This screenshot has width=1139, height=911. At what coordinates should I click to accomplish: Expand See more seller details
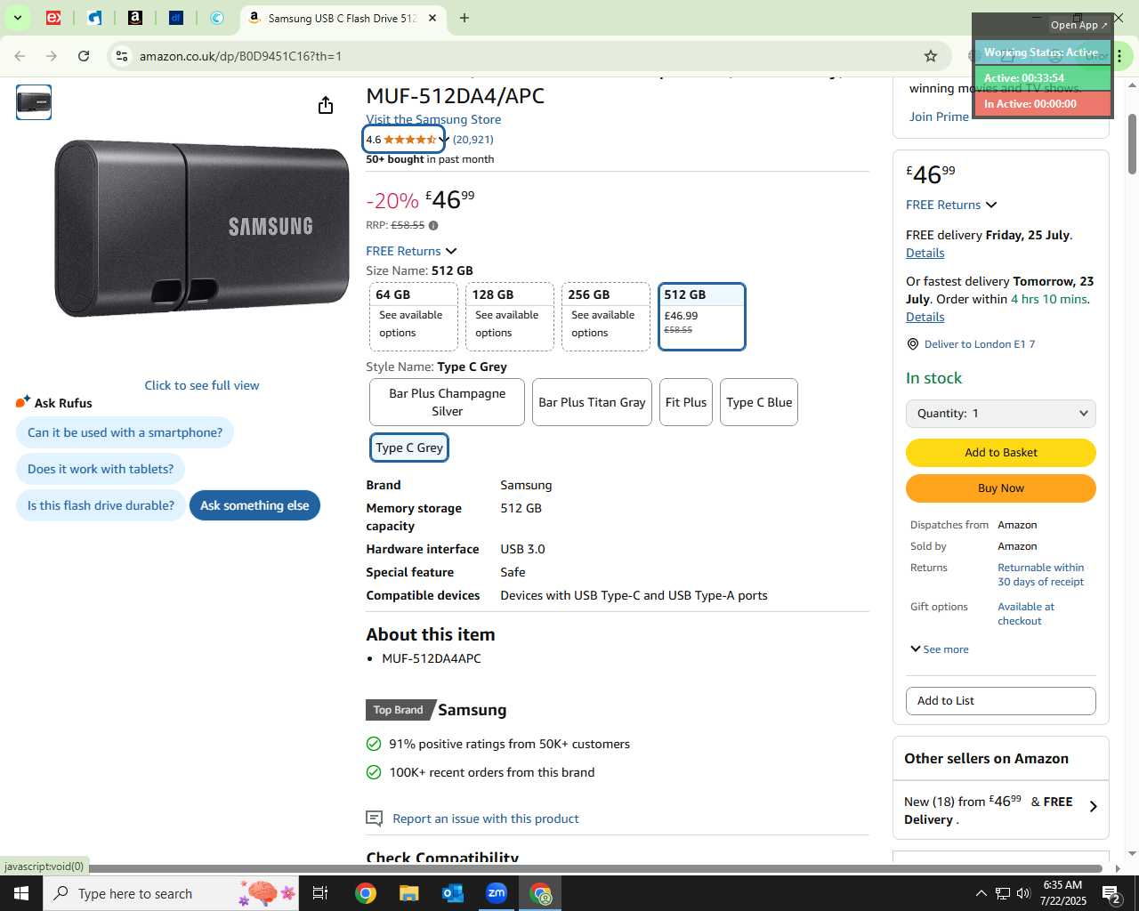click(939, 649)
